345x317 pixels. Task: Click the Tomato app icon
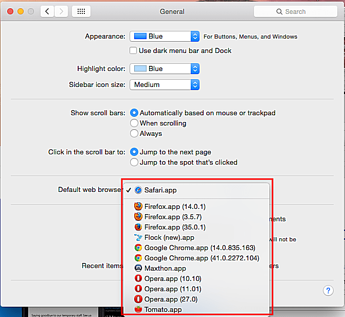[138, 309]
